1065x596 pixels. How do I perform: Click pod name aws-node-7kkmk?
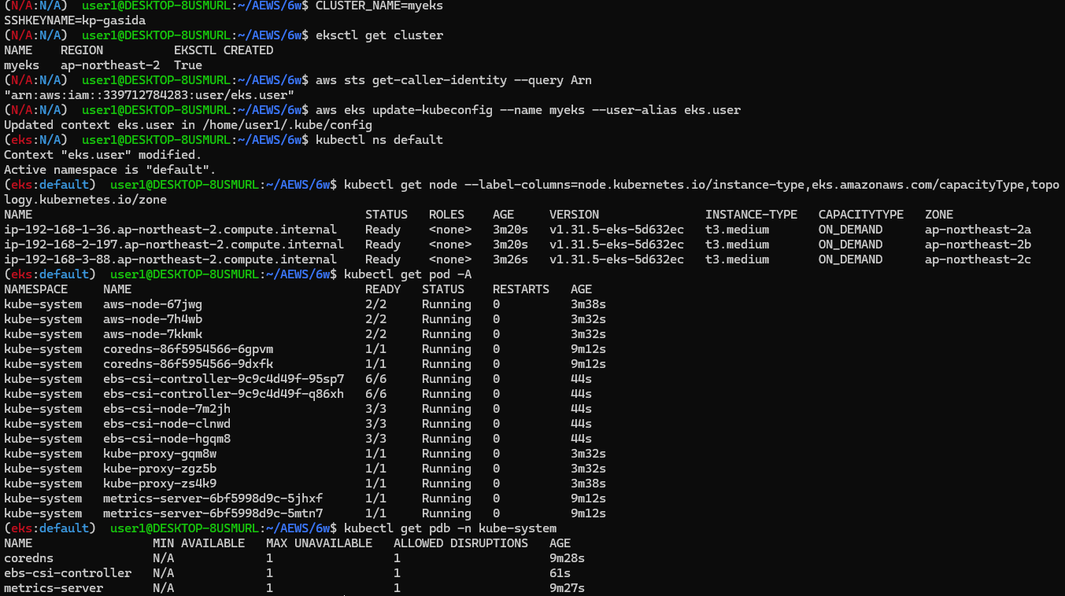click(153, 334)
